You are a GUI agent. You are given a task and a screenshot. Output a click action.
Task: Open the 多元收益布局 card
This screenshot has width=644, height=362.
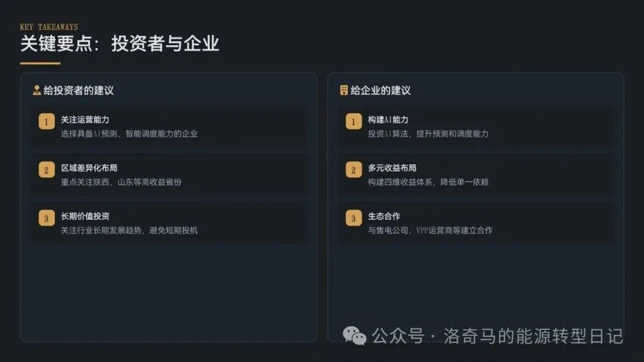[x=476, y=174]
